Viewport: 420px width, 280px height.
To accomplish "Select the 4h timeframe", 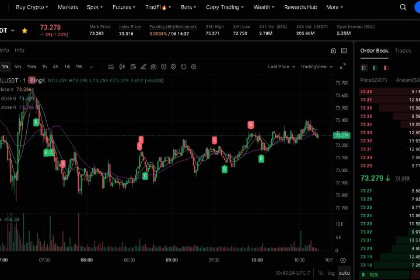I will [x=55, y=66].
